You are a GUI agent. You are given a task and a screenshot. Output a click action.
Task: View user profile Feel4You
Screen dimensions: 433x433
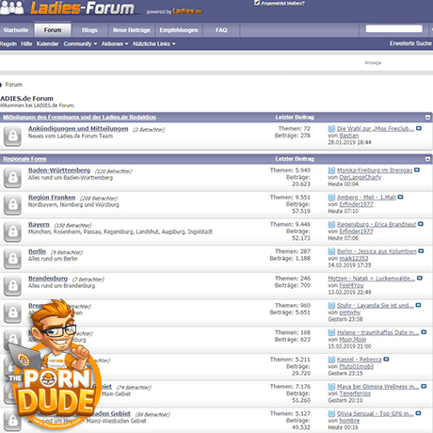[x=351, y=285]
